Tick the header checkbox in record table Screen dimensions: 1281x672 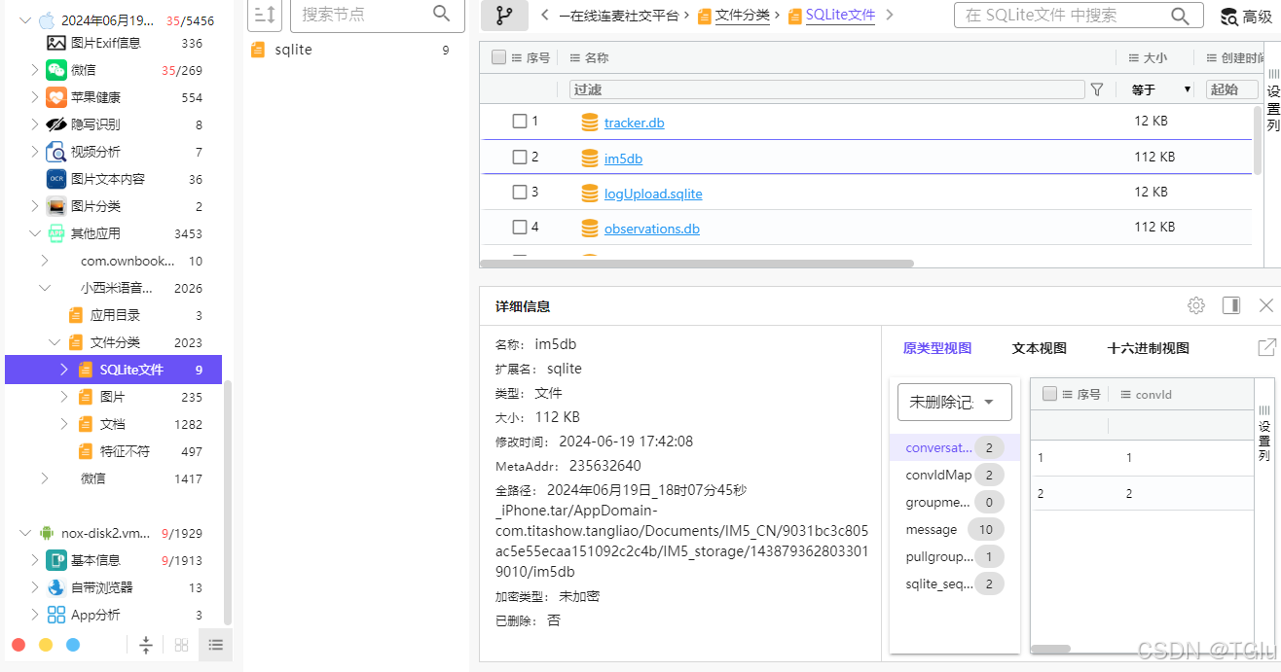1049,394
